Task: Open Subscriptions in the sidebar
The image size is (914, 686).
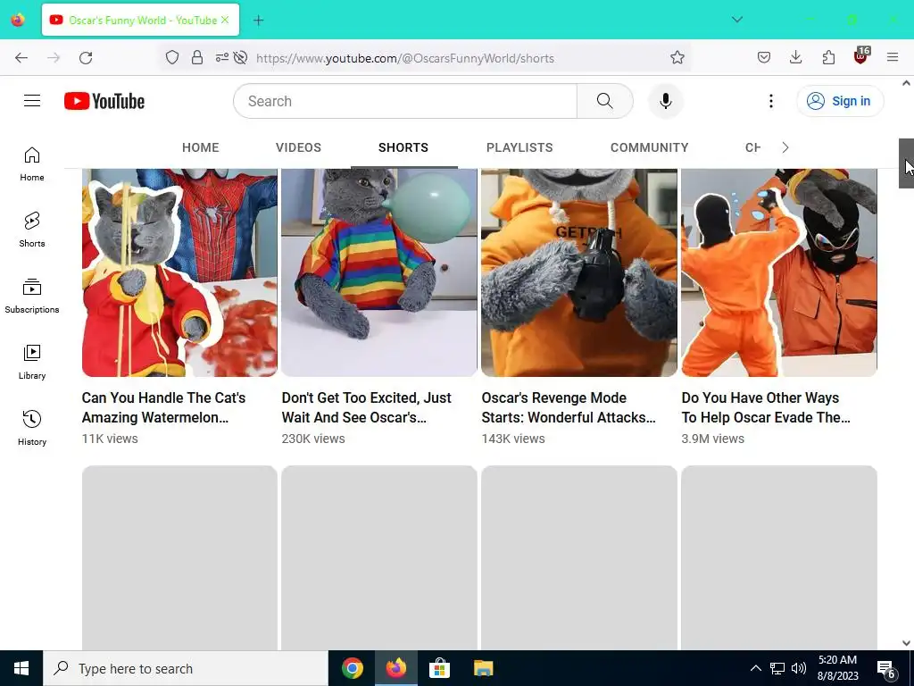Action: [x=32, y=297]
